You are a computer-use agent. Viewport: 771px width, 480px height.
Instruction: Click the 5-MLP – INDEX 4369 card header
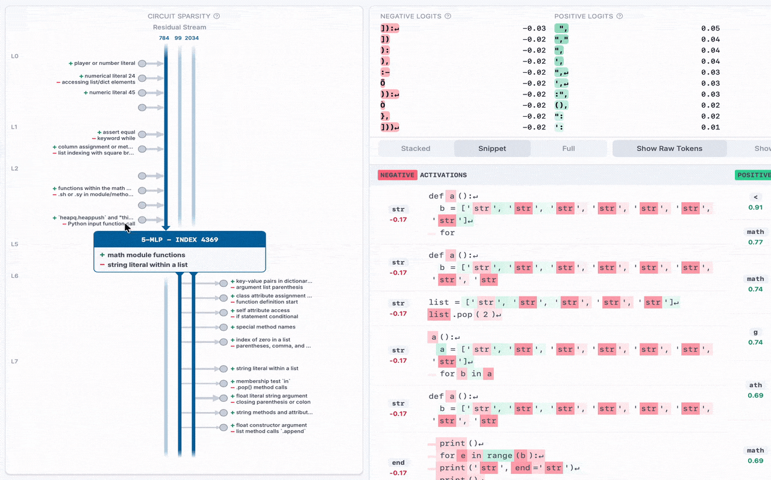[179, 239]
